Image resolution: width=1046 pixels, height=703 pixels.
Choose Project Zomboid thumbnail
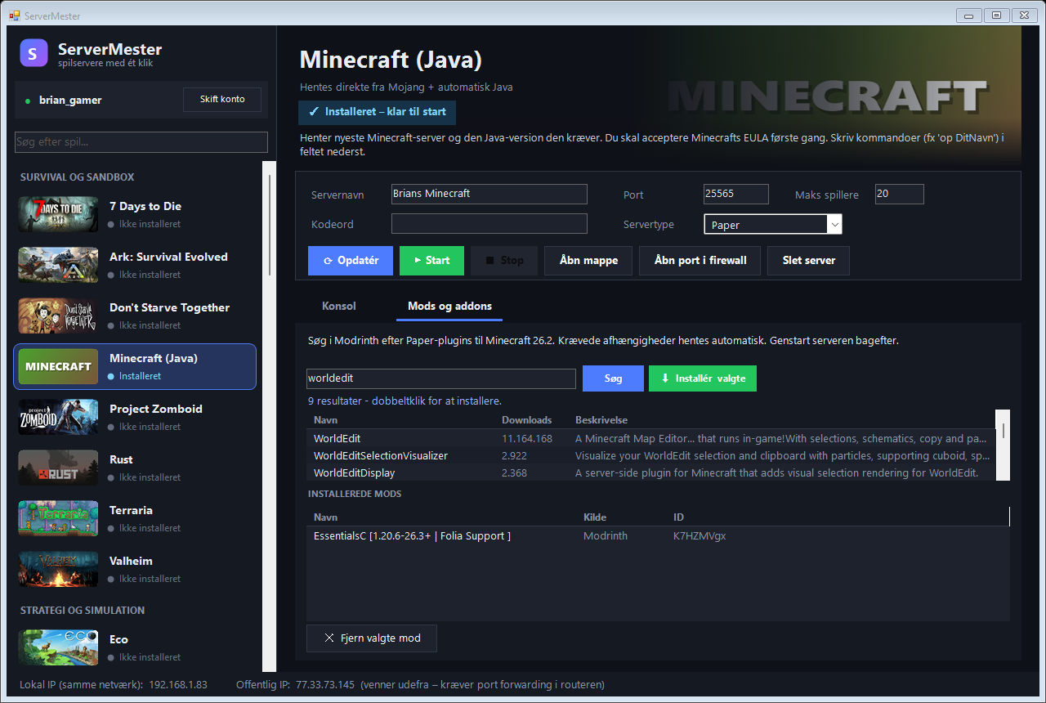click(x=58, y=417)
